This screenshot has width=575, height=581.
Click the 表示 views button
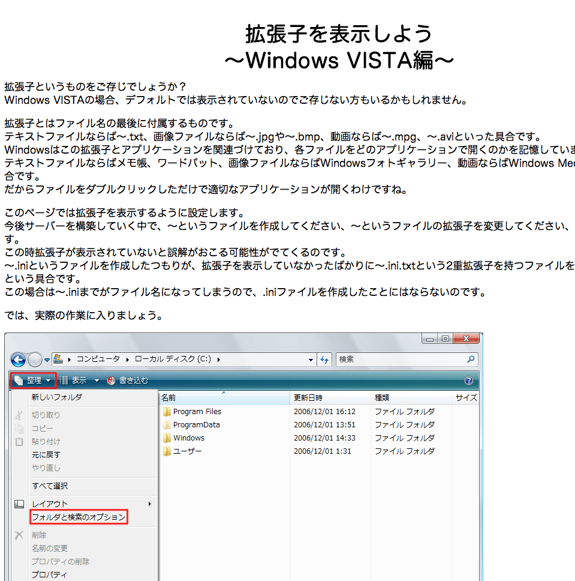73,381
